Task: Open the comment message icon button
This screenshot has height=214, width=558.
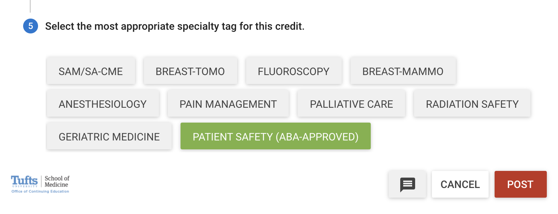Action: pyautogui.click(x=407, y=184)
